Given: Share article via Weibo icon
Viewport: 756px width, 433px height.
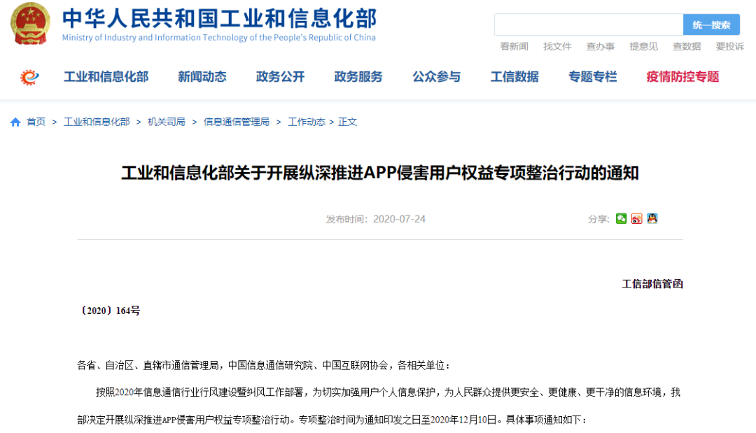Looking at the screenshot, I should pos(636,219).
